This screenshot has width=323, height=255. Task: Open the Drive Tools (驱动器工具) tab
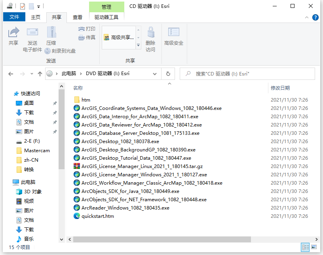click(x=106, y=17)
